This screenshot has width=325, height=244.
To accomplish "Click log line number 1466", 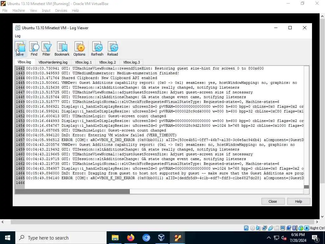I will [20, 183].
